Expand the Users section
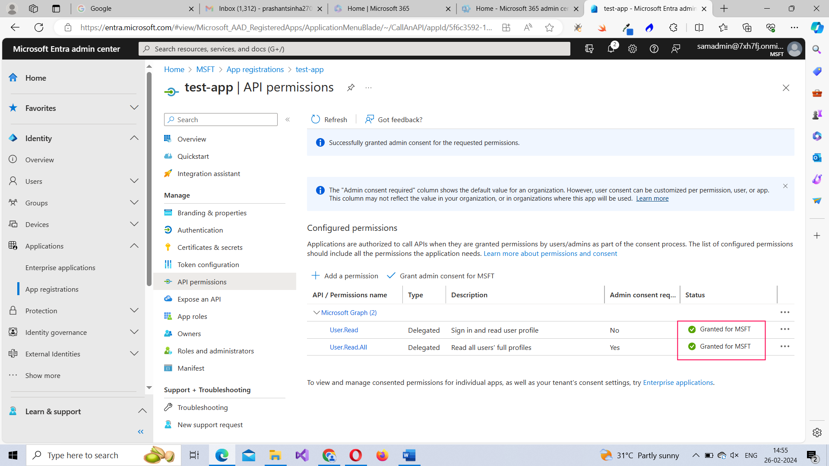The image size is (829, 466). [134, 181]
